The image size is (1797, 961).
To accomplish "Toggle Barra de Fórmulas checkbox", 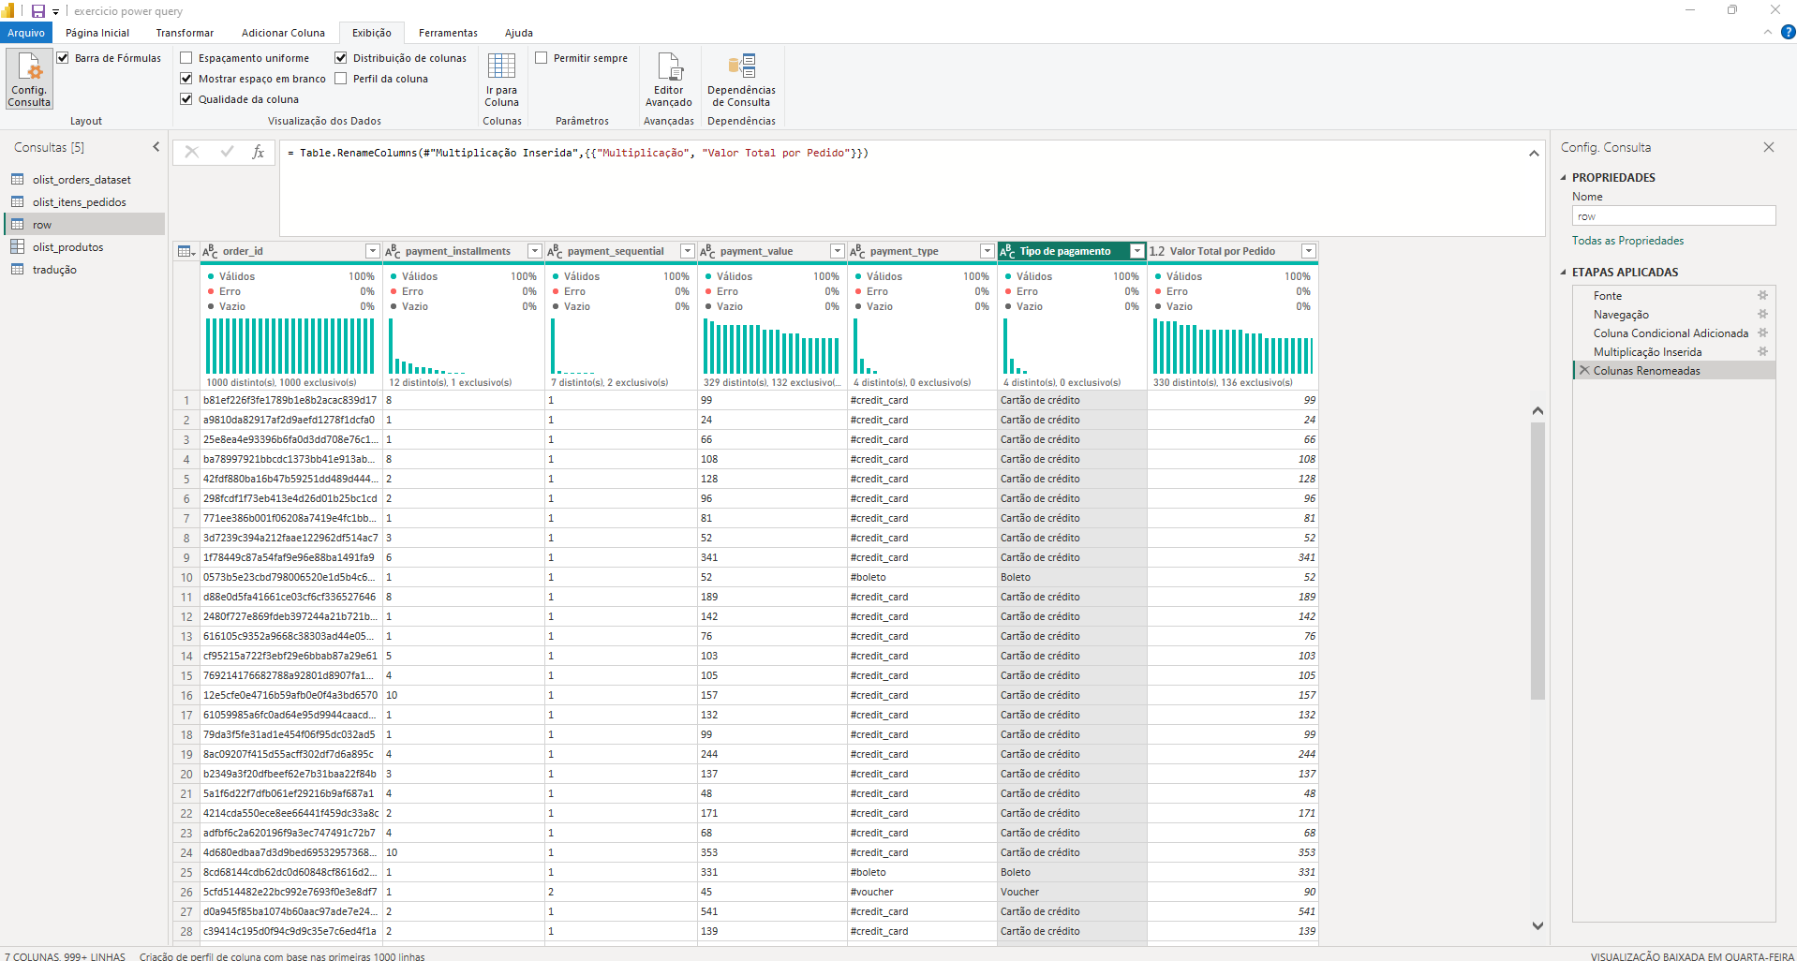I will [x=63, y=58].
